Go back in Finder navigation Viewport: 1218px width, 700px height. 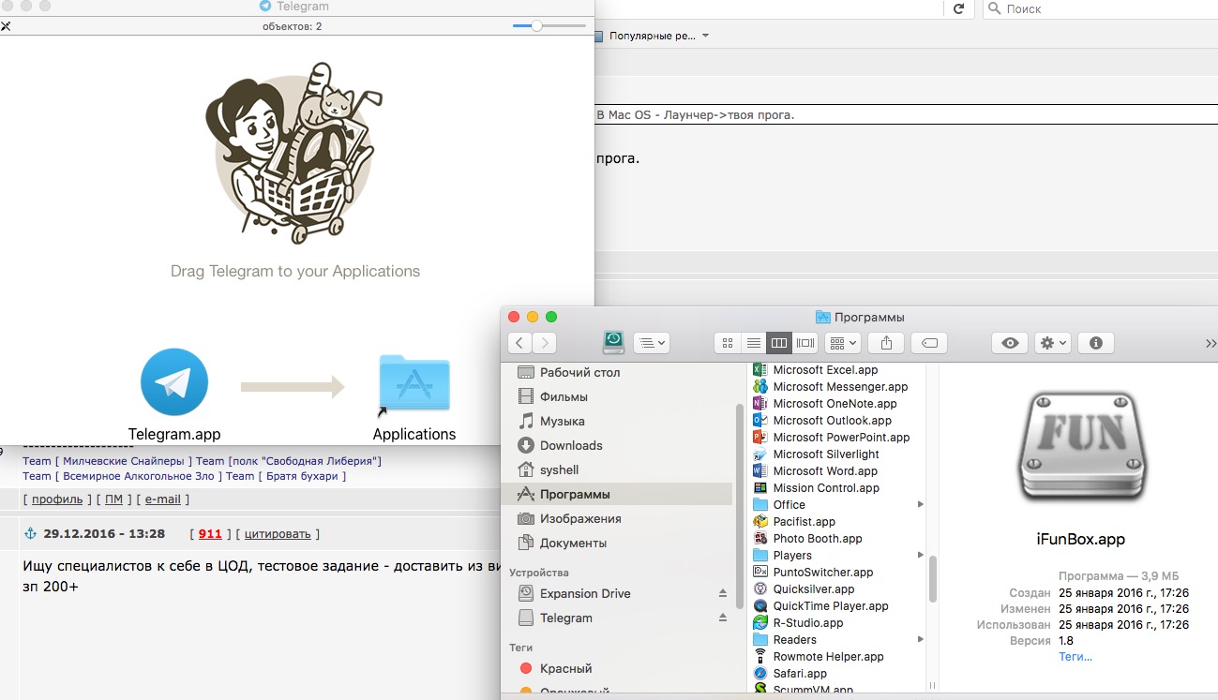(x=520, y=343)
